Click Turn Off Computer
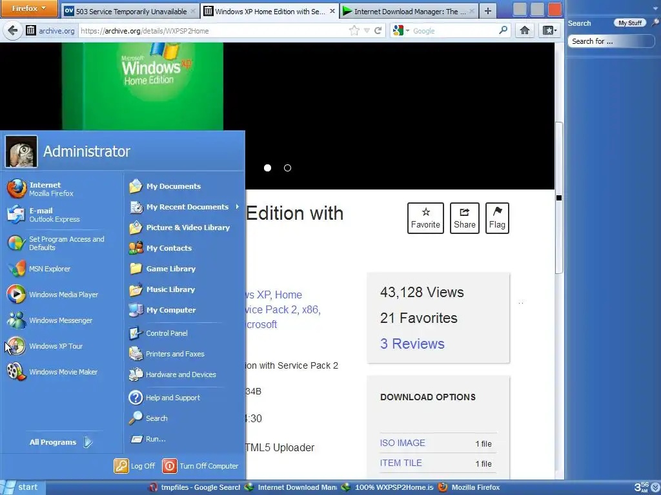Viewport: 661px width, 495px height. coord(200,466)
